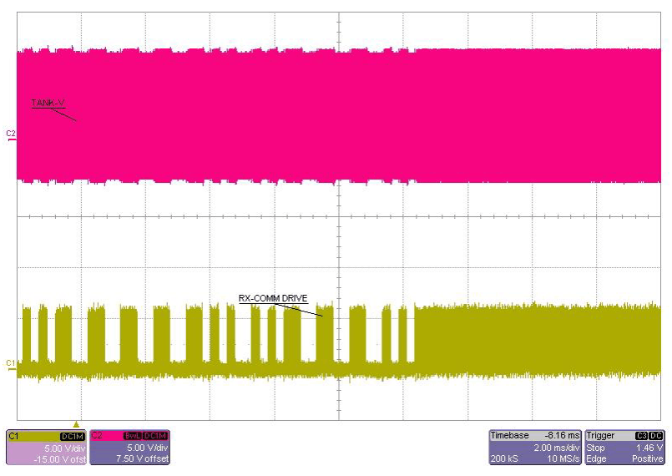Click the DC1M coupling badge on C2
The image size is (672, 476).
[155, 436]
